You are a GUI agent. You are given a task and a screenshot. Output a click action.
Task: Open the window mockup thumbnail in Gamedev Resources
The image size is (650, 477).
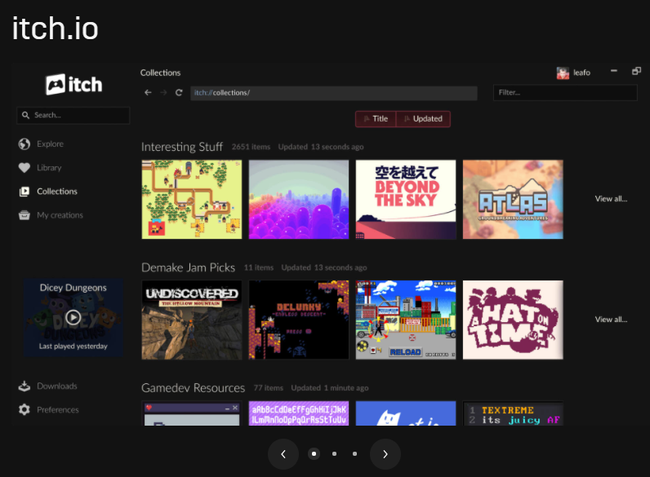[x=192, y=413]
